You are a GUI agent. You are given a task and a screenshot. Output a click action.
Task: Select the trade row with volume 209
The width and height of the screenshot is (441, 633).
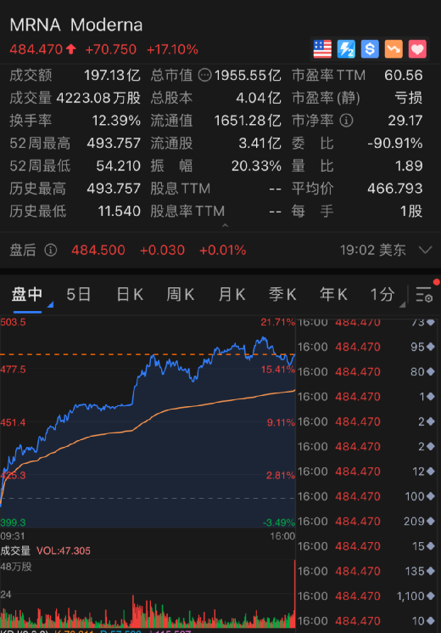click(x=366, y=521)
